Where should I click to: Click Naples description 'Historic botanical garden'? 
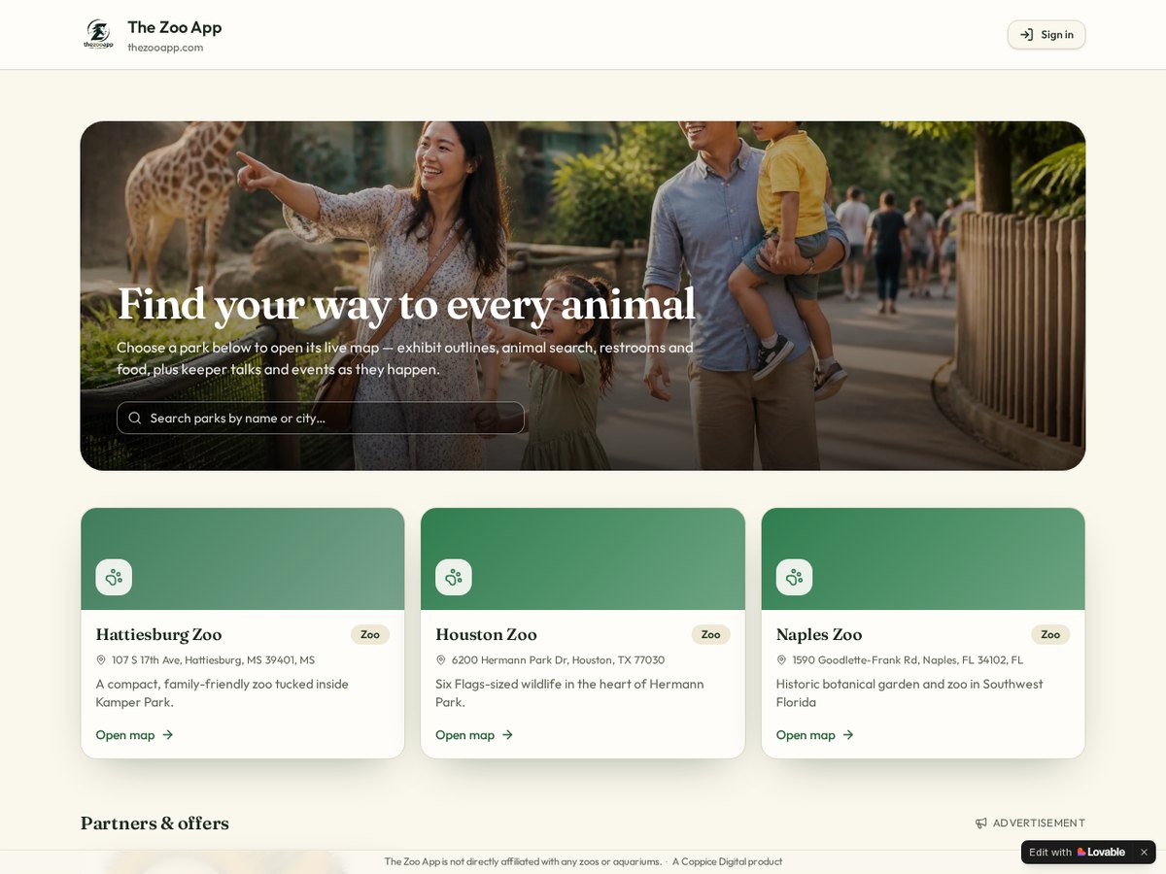tap(909, 693)
